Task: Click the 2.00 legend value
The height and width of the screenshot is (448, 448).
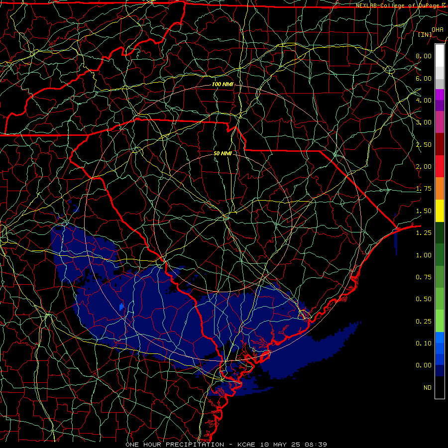Action: 424,167
